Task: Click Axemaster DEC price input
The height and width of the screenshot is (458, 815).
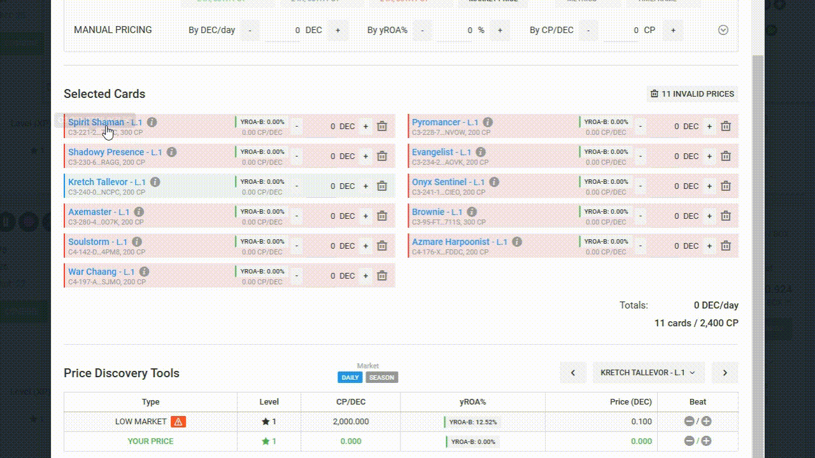Action: point(322,216)
